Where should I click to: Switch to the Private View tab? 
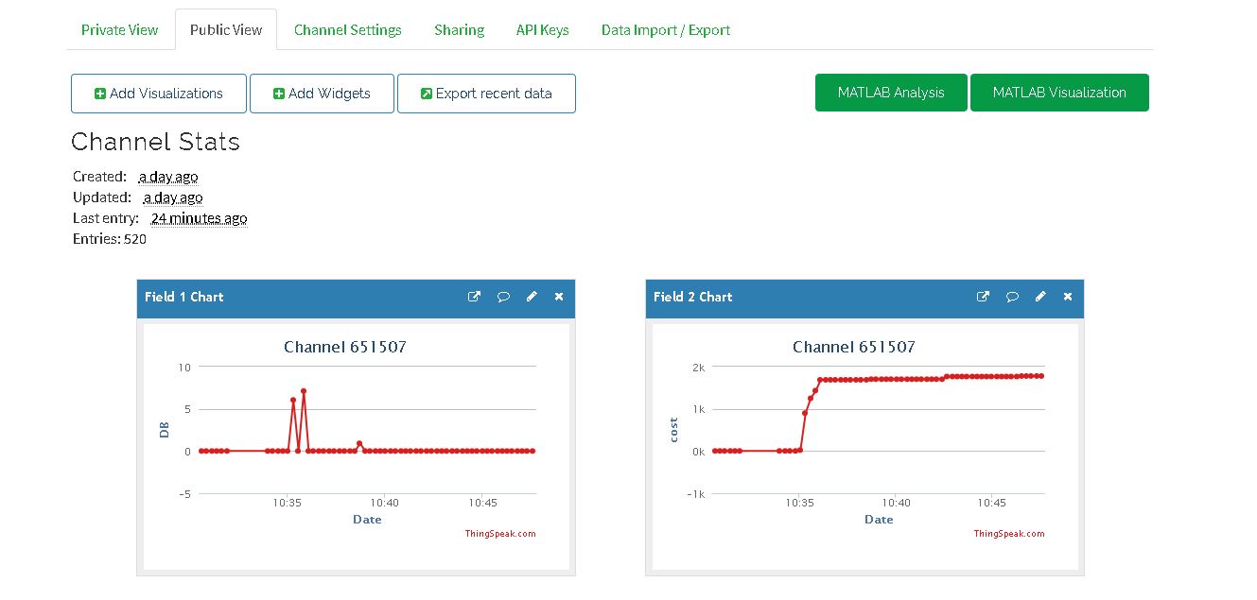tap(119, 29)
